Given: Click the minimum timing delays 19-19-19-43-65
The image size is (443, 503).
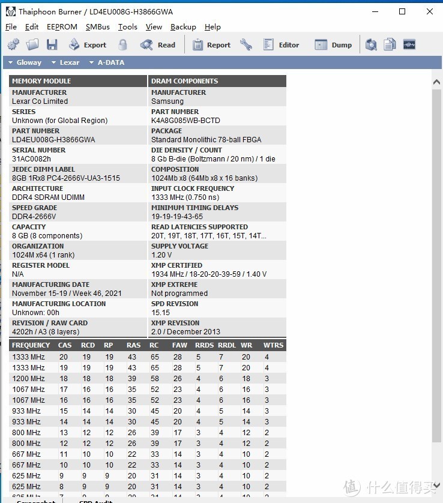Looking at the screenshot, I should 177,217.
